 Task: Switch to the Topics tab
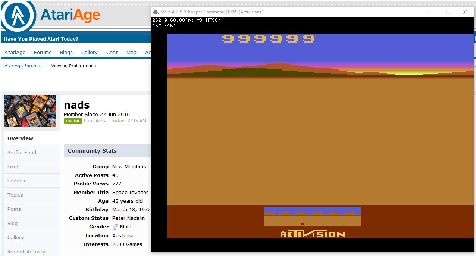point(32,195)
